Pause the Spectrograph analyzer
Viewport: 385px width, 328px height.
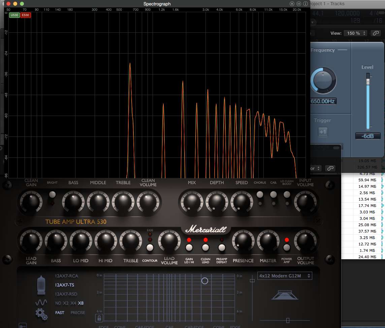click(299, 4)
